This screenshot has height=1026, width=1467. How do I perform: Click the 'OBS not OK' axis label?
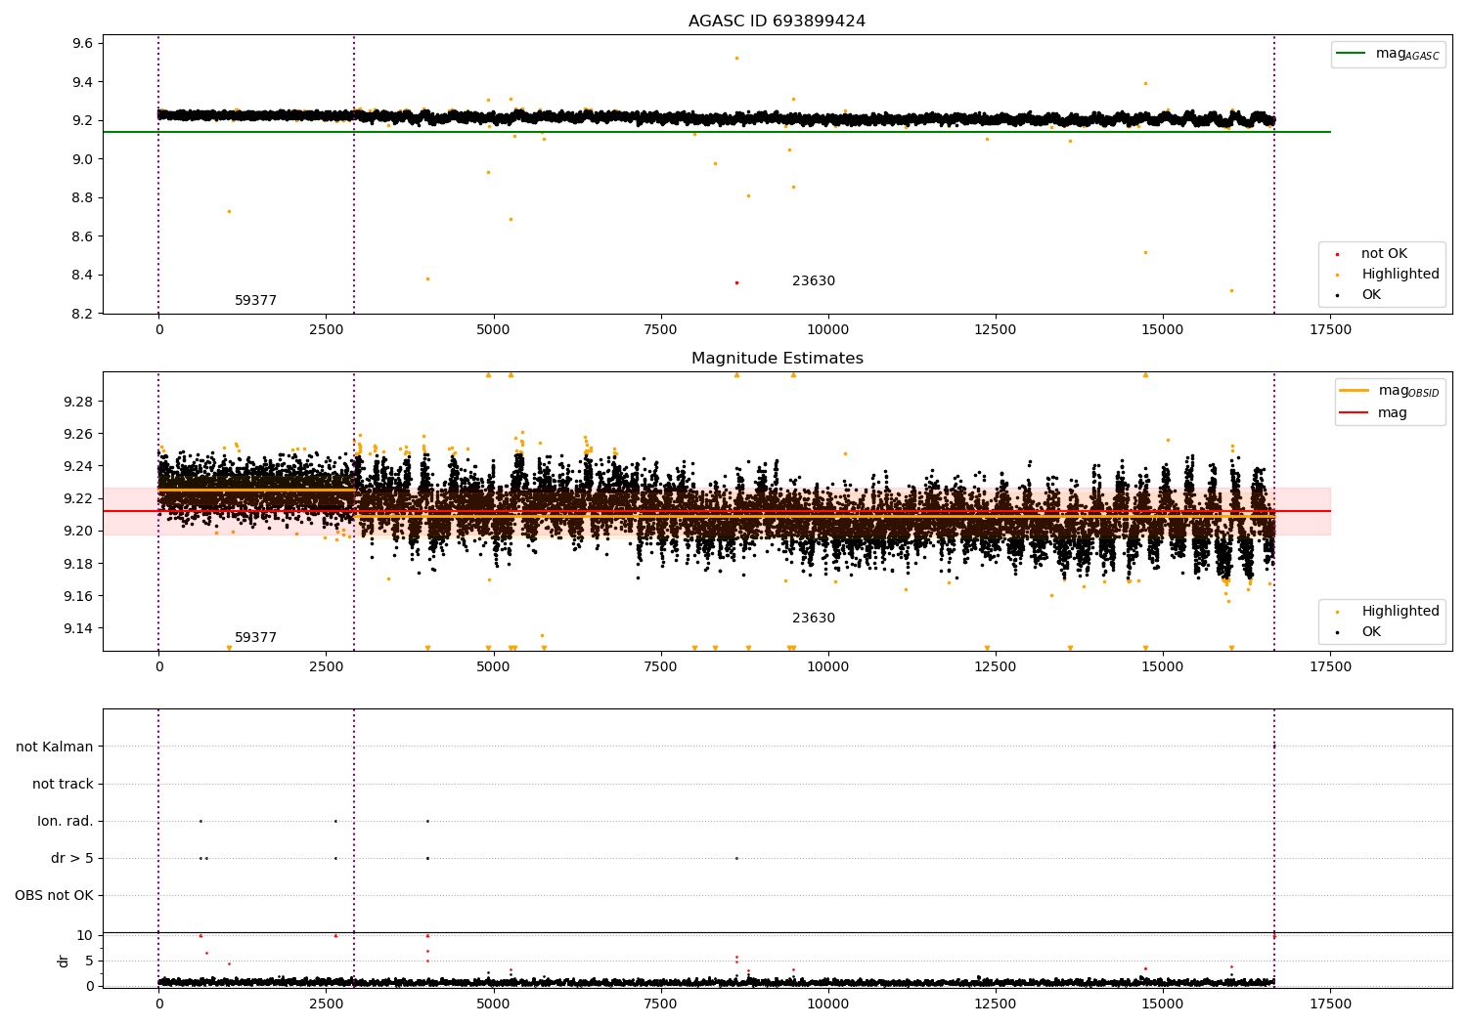pos(55,895)
